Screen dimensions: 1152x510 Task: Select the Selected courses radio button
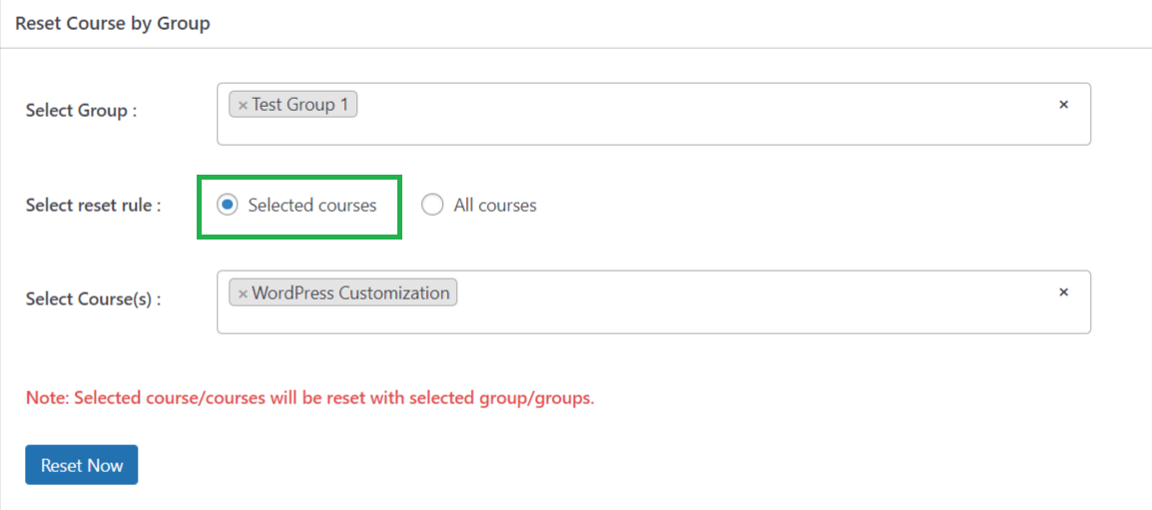pos(228,205)
